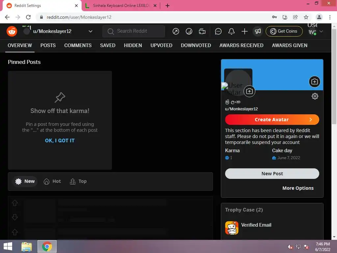This screenshot has height=253, width=337.
Task: Switch to the SAVED tab
Action: click(x=108, y=45)
